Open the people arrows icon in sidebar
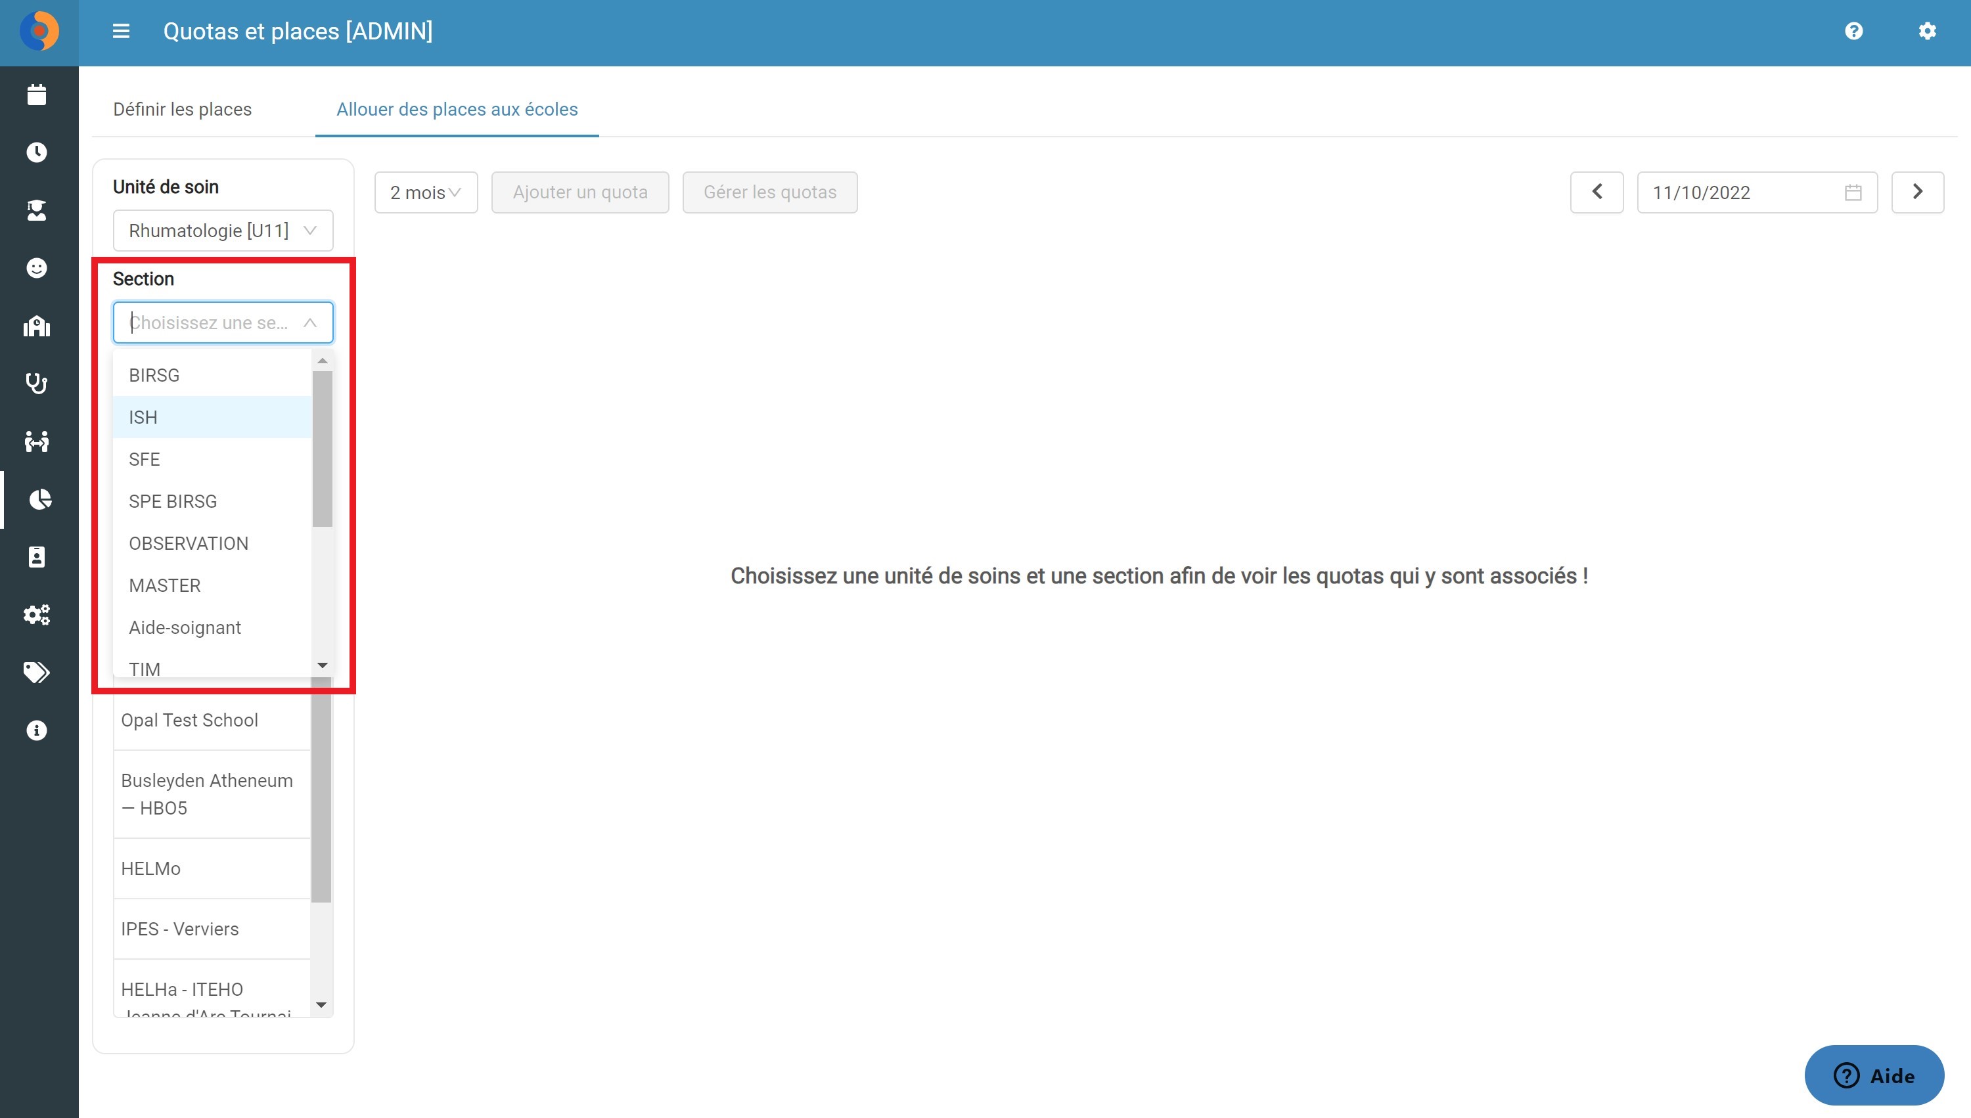1971x1118 pixels. click(37, 441)
